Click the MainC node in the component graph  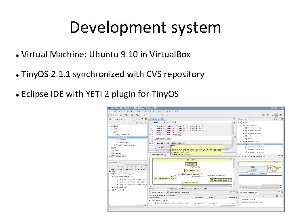click(192, 160)
